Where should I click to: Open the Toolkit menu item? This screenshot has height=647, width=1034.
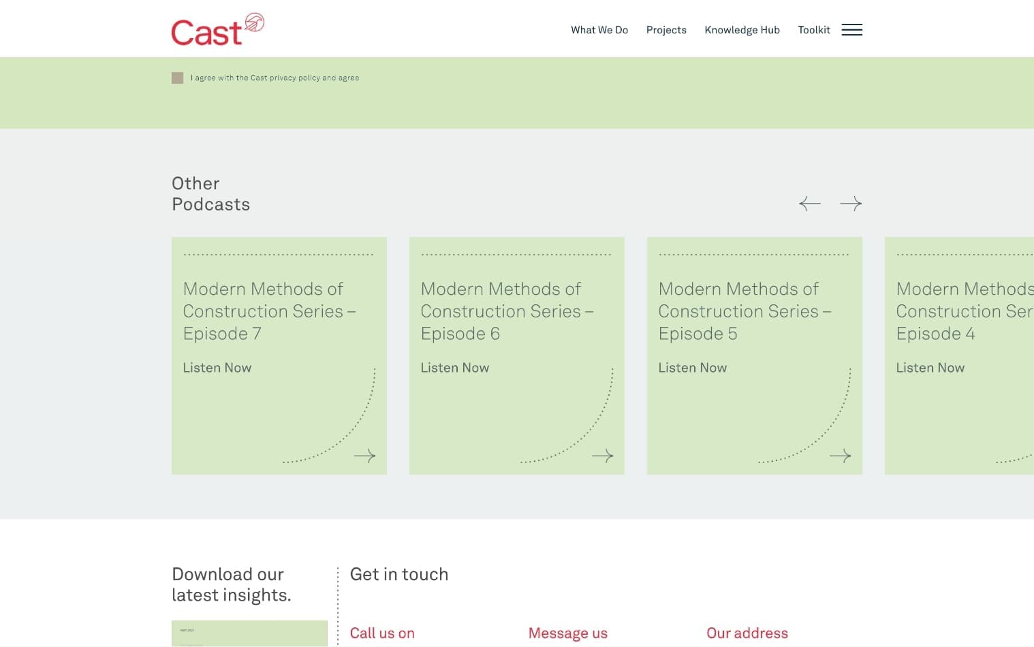click(814, 29)
